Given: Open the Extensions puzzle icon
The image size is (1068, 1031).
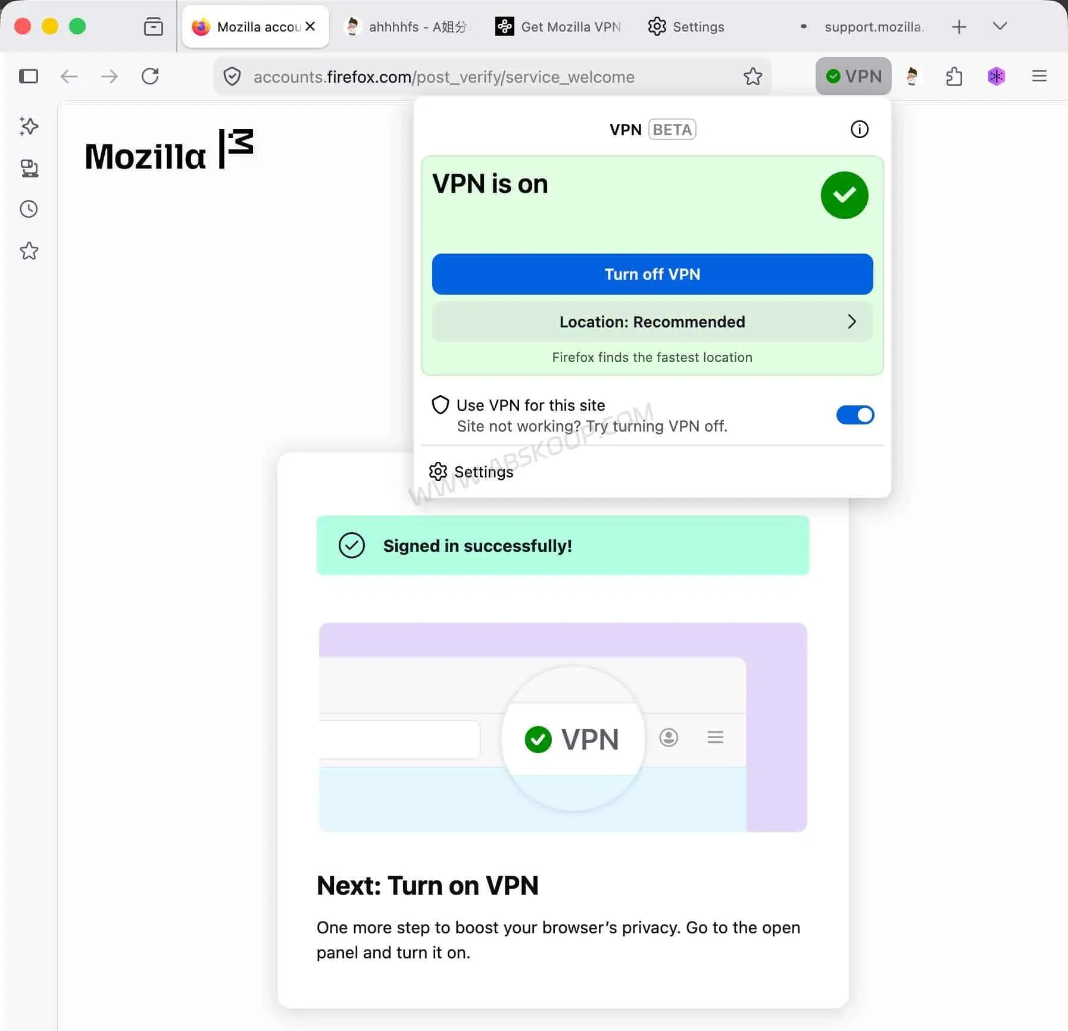Looking at the screenshot, I should click(954, 76).
